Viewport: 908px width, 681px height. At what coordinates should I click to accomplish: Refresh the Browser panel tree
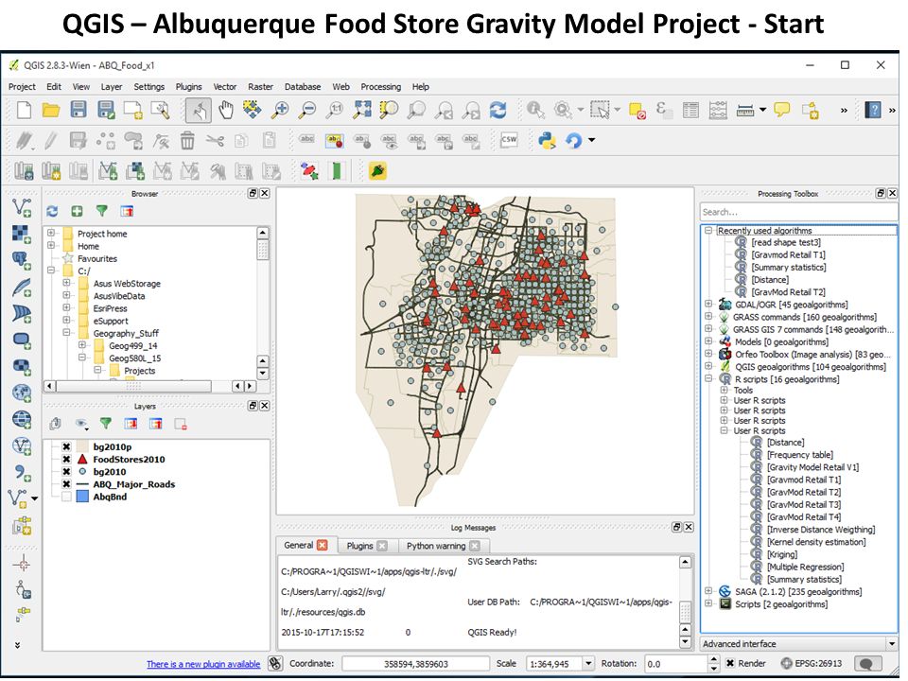[x=52, y=211]
